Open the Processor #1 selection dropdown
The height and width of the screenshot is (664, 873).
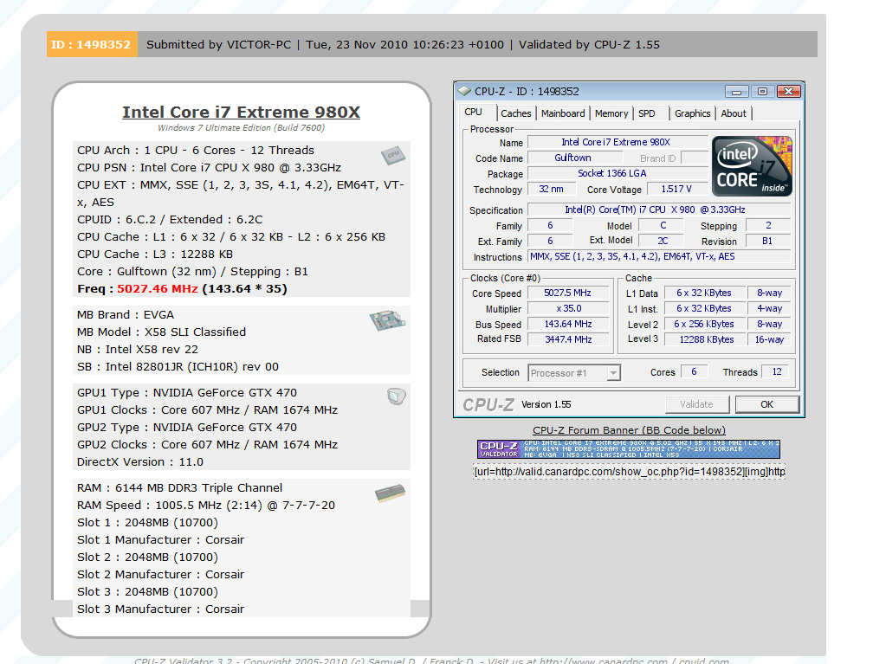click(613, 373)
